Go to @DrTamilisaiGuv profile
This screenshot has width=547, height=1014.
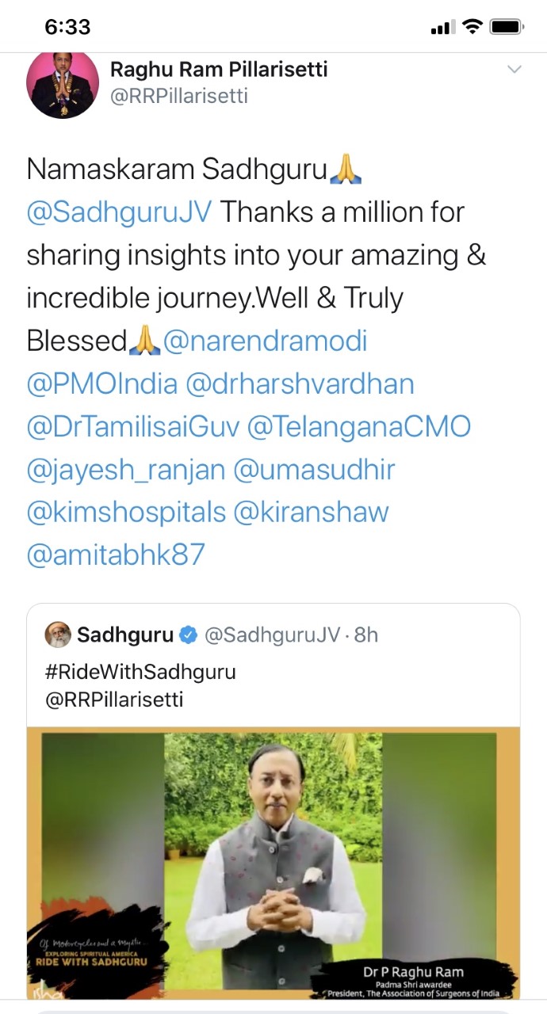(x=132, y=426)
